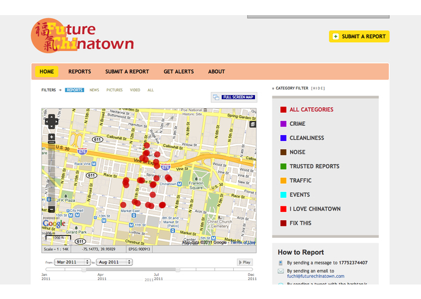
Task: Select the Reports media filter
Action: coord(75,90)
